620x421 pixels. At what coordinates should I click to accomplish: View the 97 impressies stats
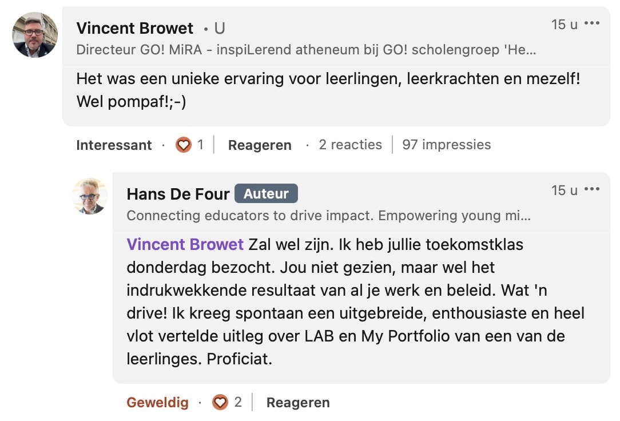coord(447,145)
